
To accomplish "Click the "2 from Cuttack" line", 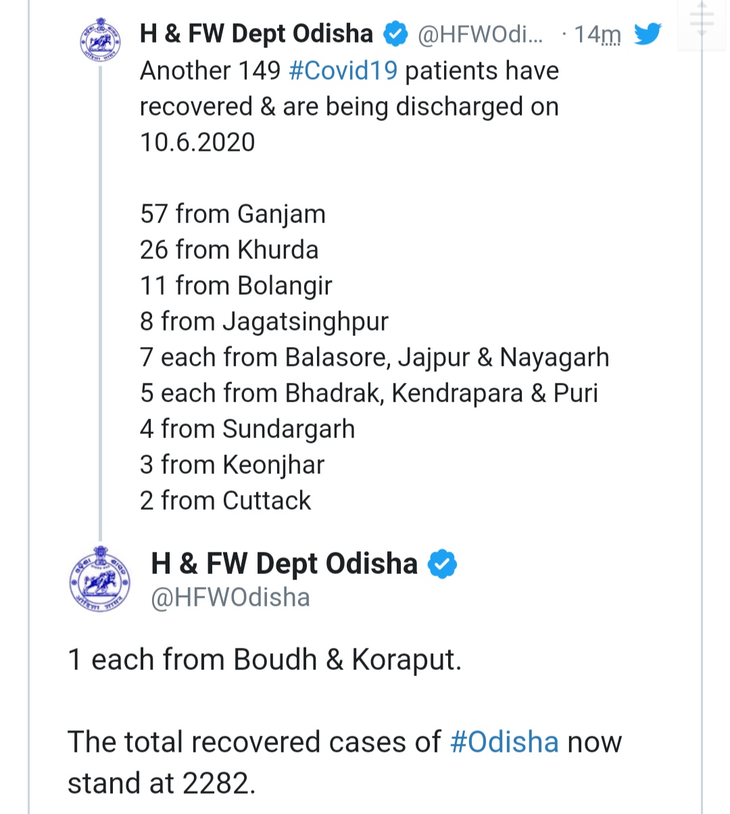I will pyautogui.click(x=225, y=501).
